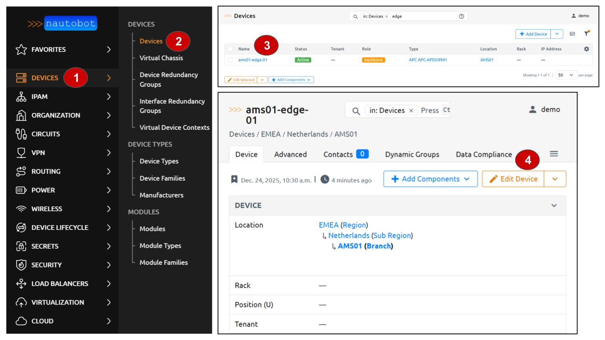Viewport: 605px width, 340px height.
Task: Remove the 'in: Devices' search filter chip
Action: click(x=411, y=111)
